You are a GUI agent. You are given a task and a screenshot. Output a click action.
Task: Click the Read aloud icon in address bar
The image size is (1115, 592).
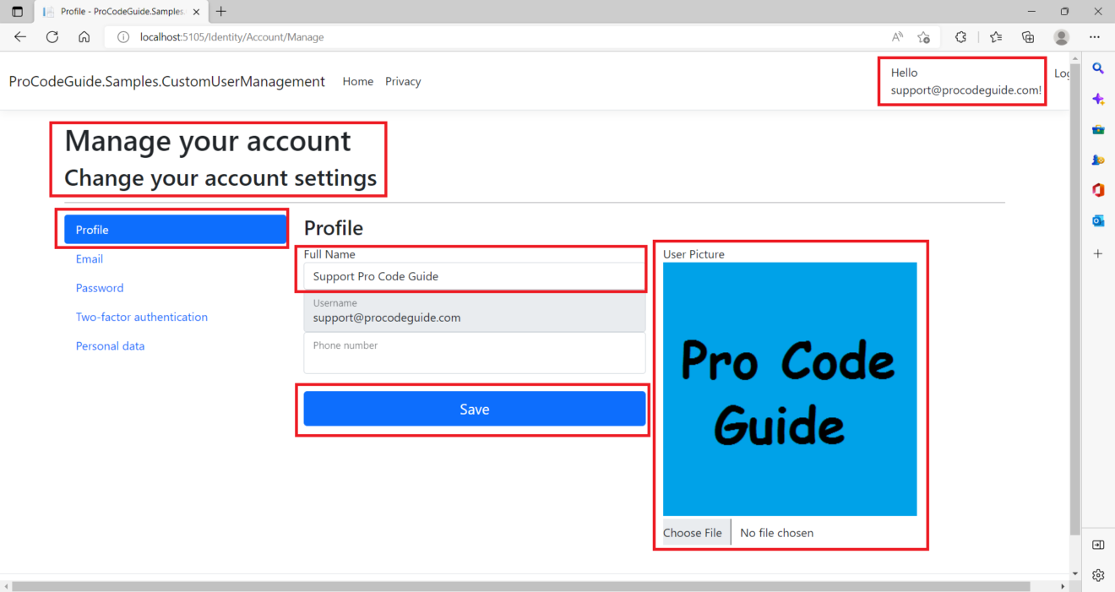tap(895, 36)
